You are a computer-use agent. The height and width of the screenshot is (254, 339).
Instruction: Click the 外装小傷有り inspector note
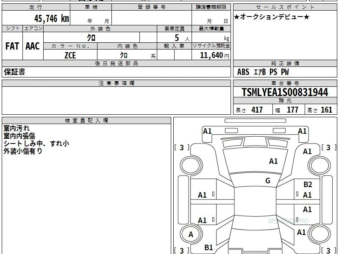click(23, 151)
